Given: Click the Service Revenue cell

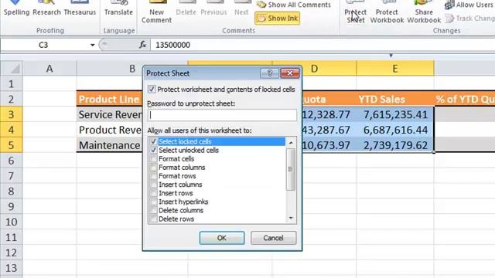Looking at the screenshot, I should tap(110, 114).
